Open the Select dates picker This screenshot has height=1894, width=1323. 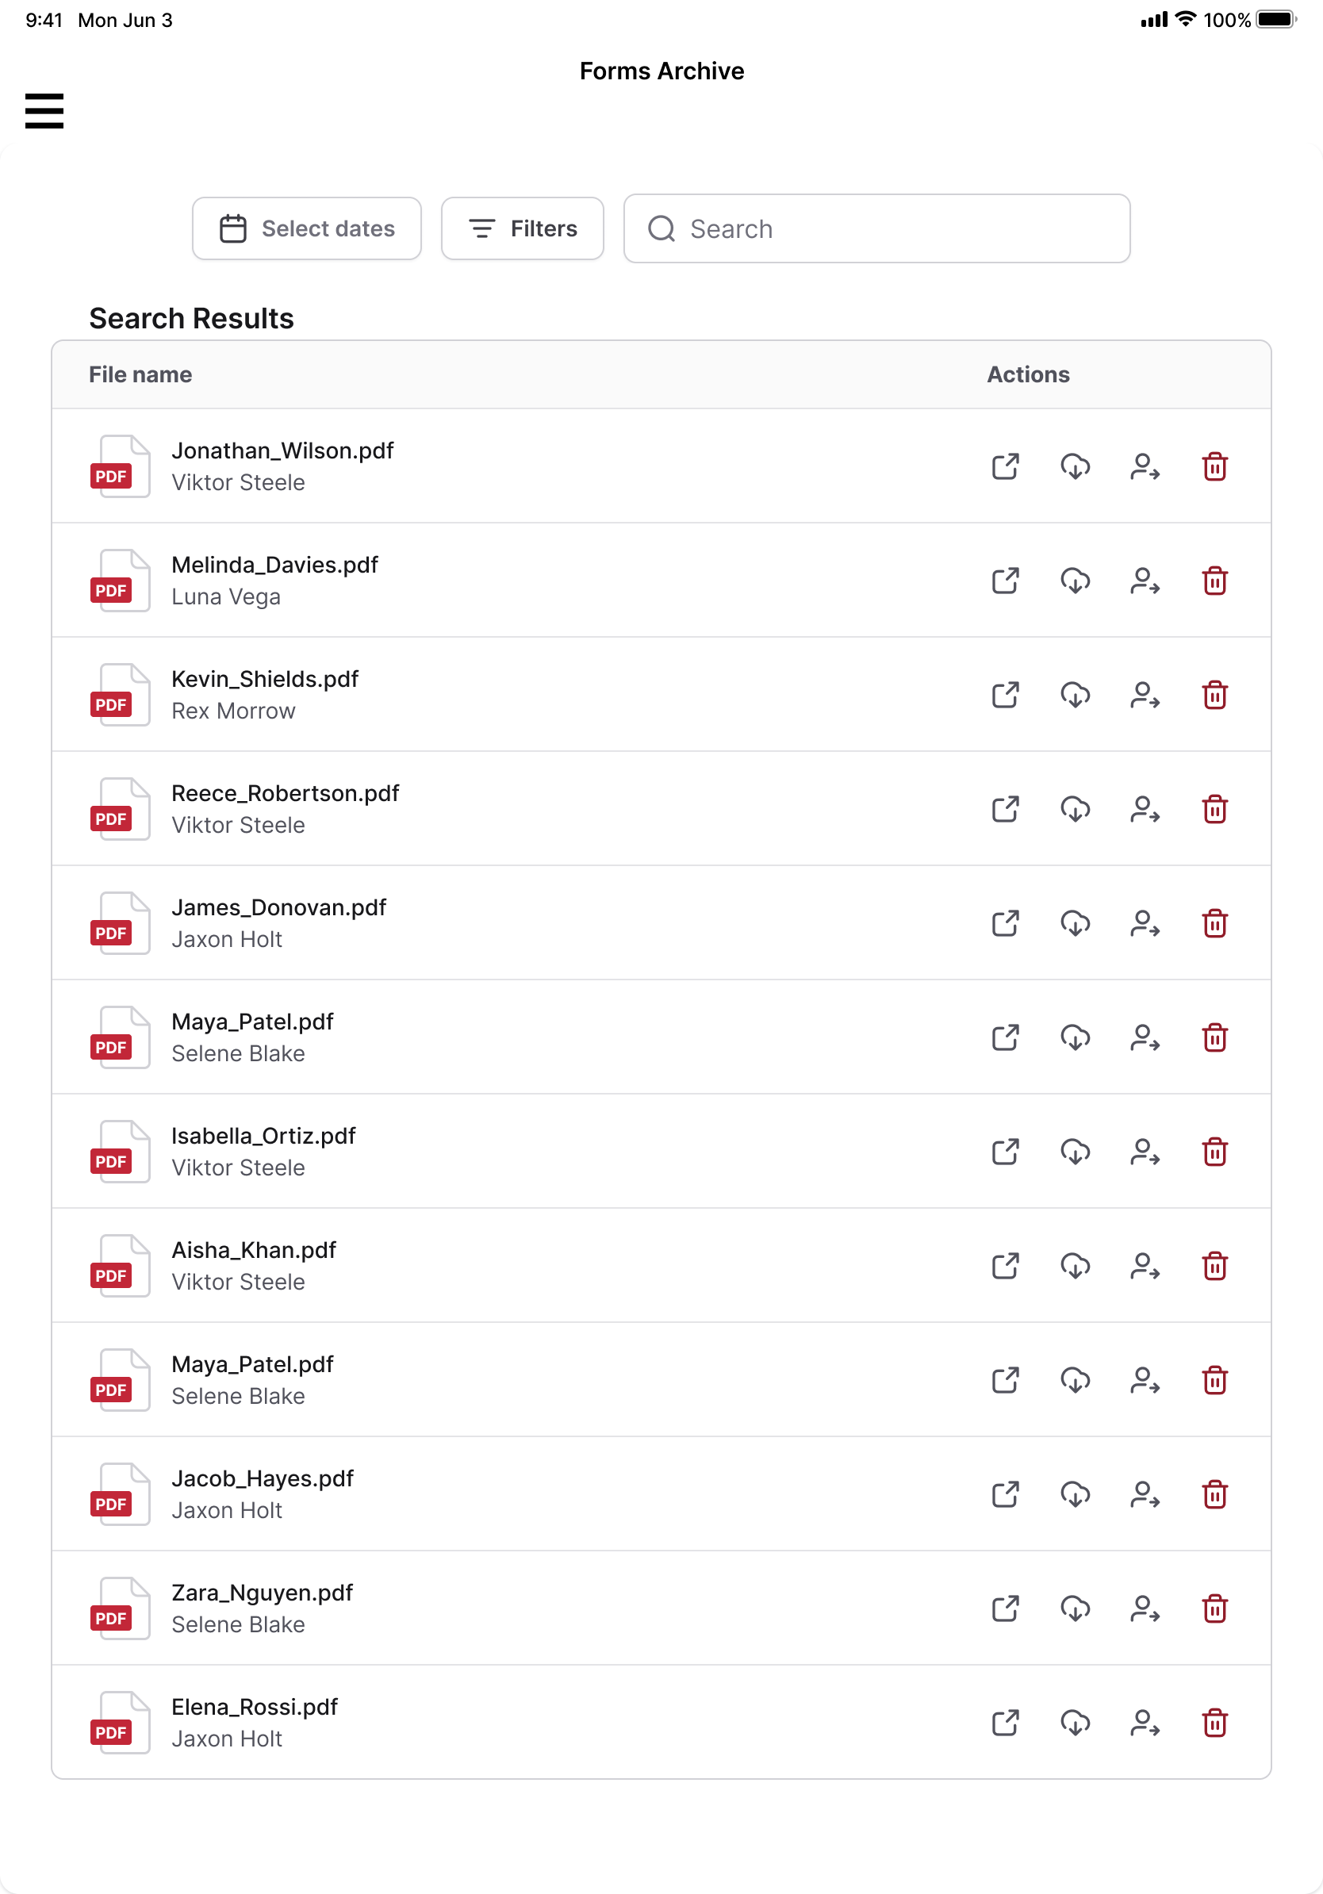[307, 228]
